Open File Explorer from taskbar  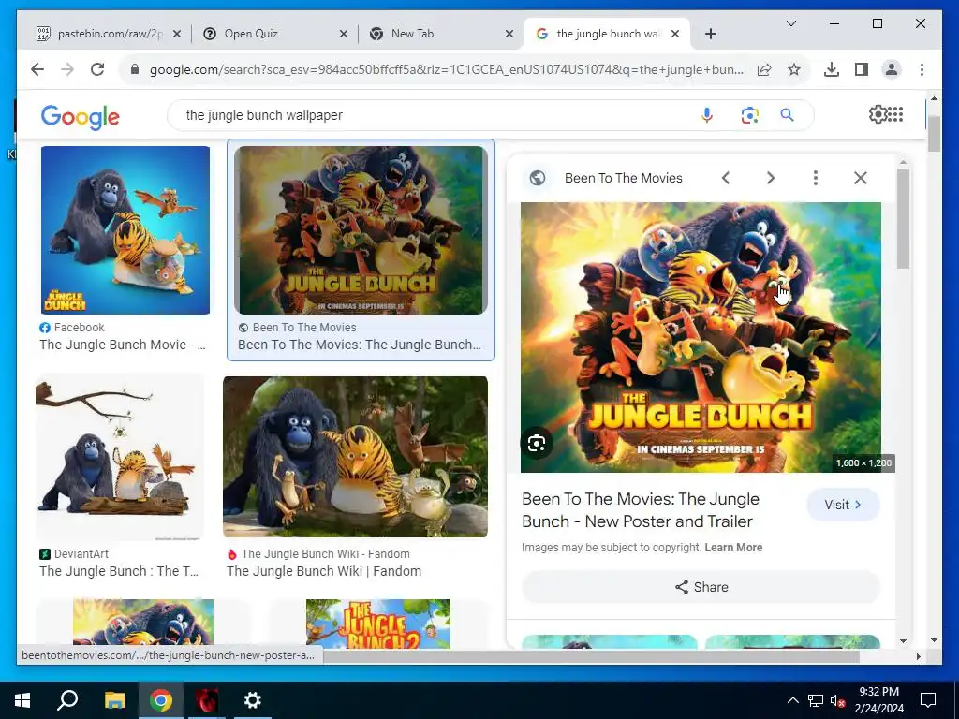pyautogui.click(x=114, y=700)
